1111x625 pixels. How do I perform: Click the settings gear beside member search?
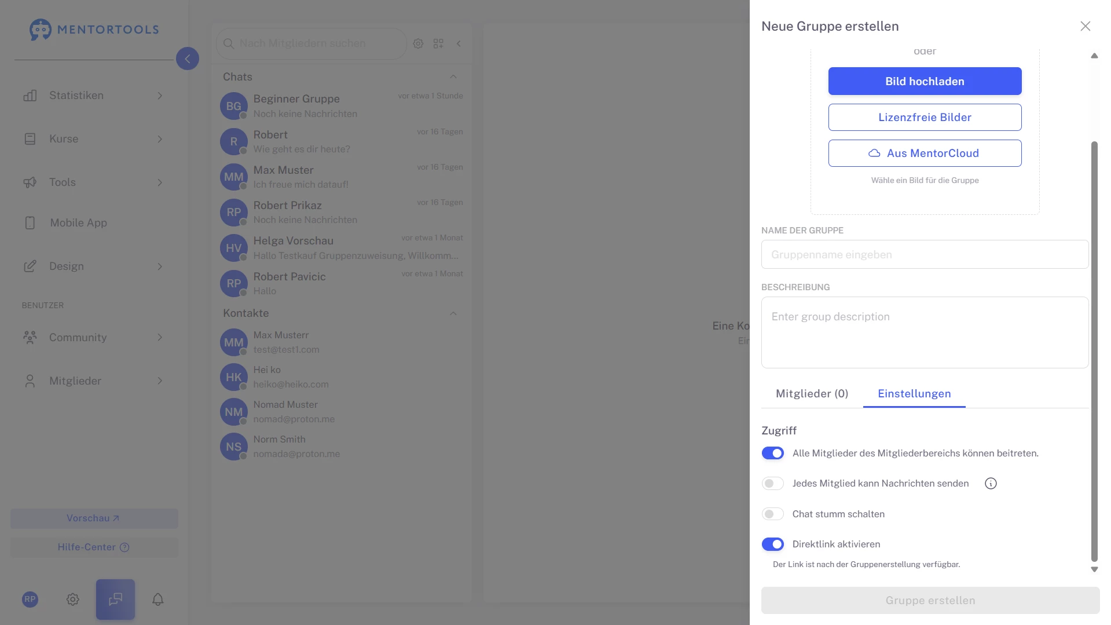click(418, 43)
